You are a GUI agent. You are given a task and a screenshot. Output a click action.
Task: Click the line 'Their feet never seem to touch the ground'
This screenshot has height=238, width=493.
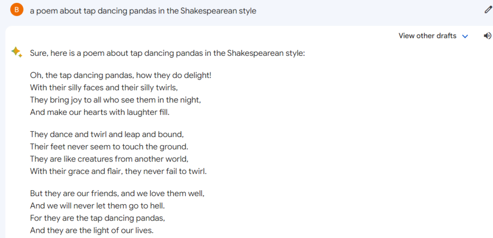tap(109, 147)
